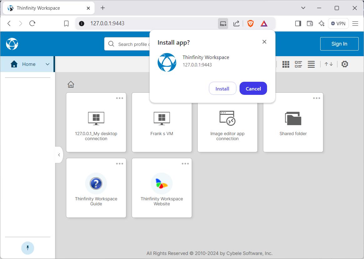Viewport: 364px width, 259px height.
Task: Select the Thinfinity Workspace browser tab
Action: point(48,8)
